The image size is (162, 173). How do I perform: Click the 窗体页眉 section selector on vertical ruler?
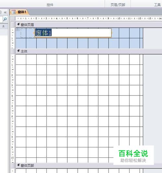coord(13,25)
